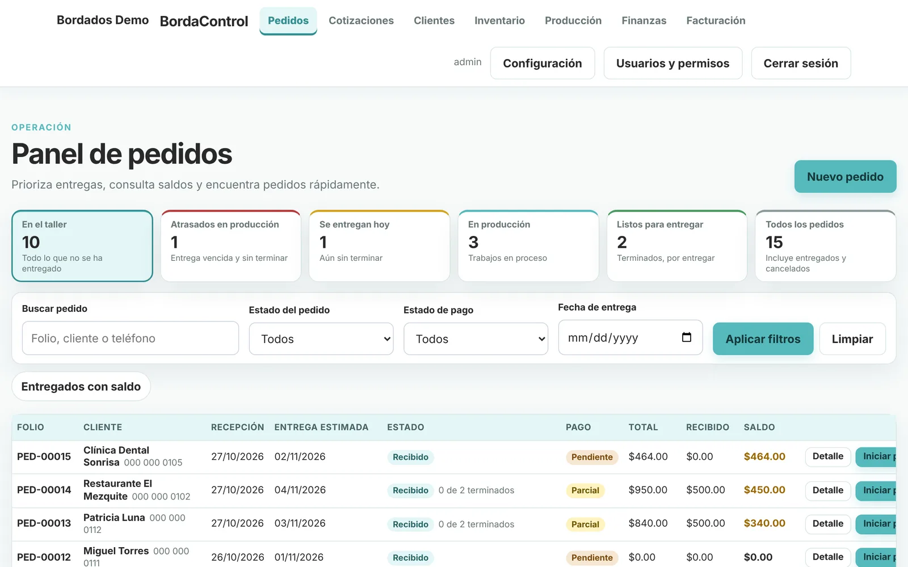Focus the Buscar pedido search field
The height and width of the screenshot is (567, 908).
click(x=131, y=338)
